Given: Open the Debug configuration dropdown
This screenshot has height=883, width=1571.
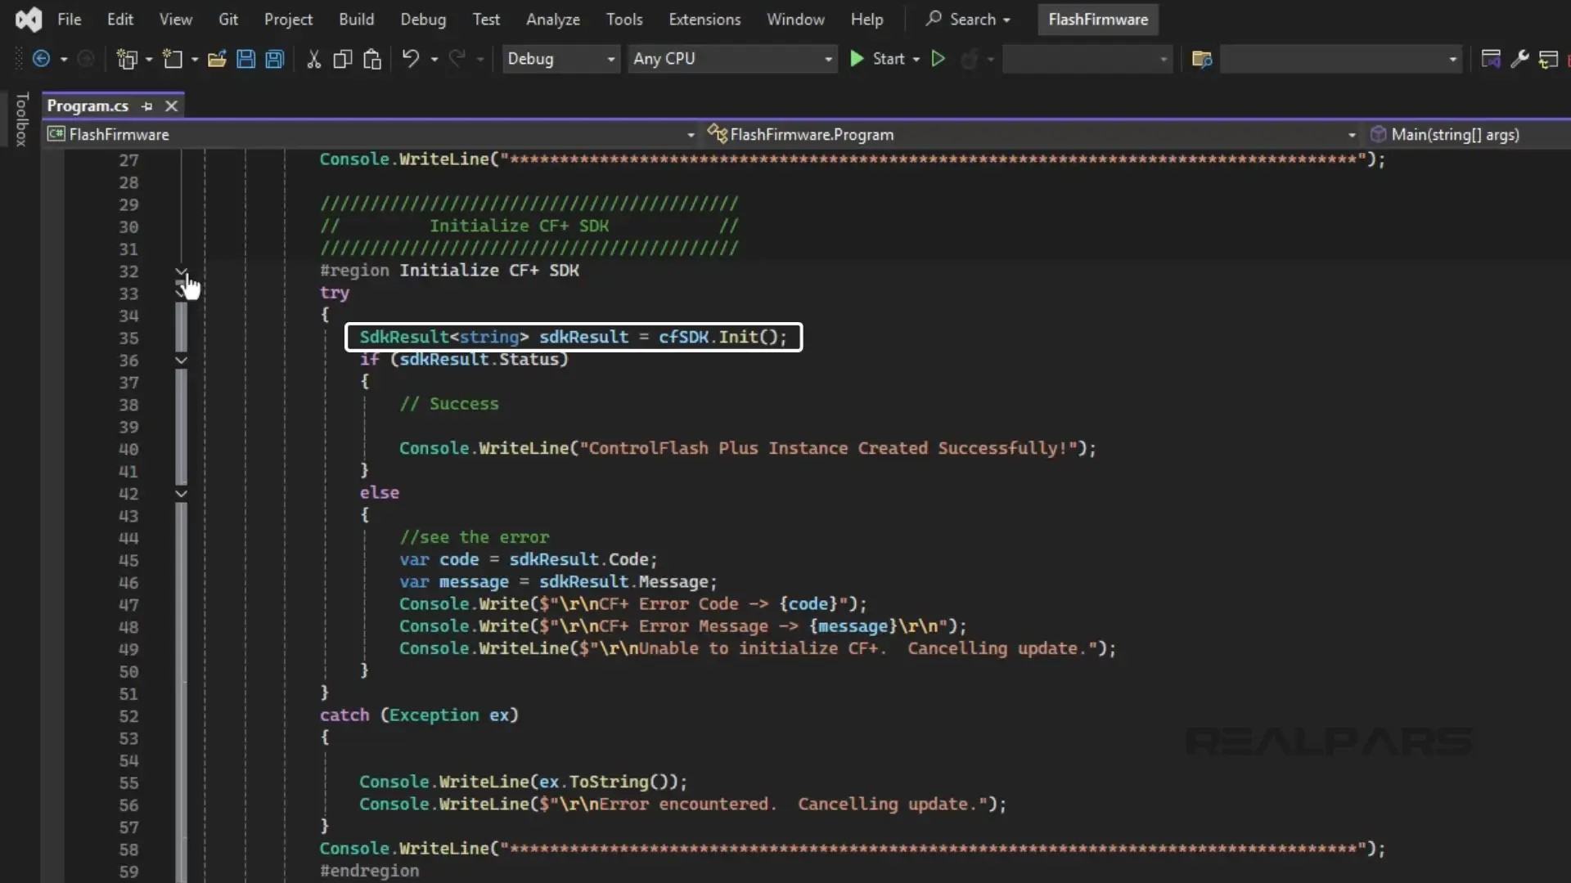Looking at the screenshot, I should [560, 59].
